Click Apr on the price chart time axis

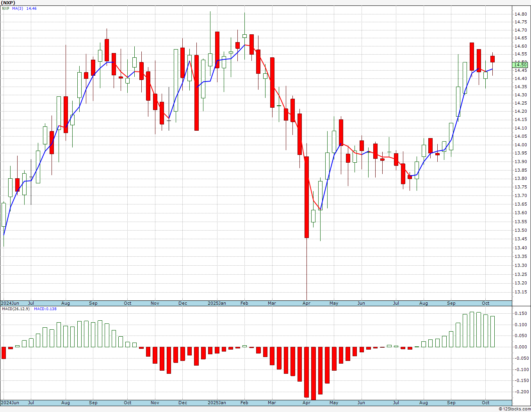pyautogui.click(x=306, y=303)
